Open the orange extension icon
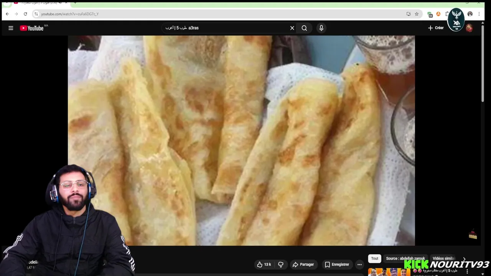This screenshot has width=491, height=276. [438, 14]
